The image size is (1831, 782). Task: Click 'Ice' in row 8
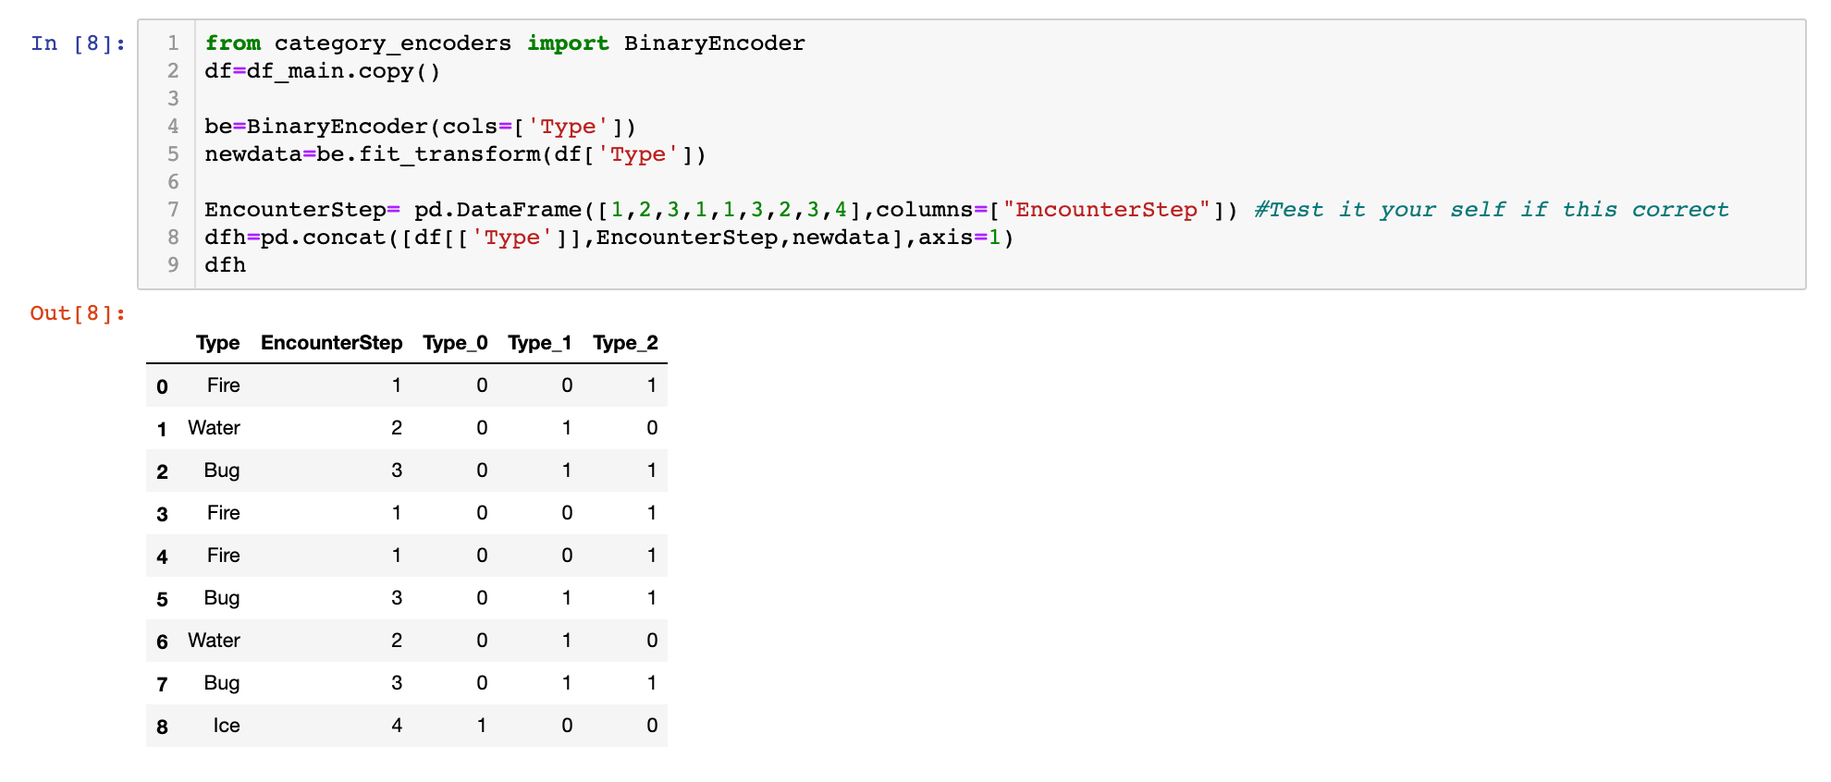227,726
